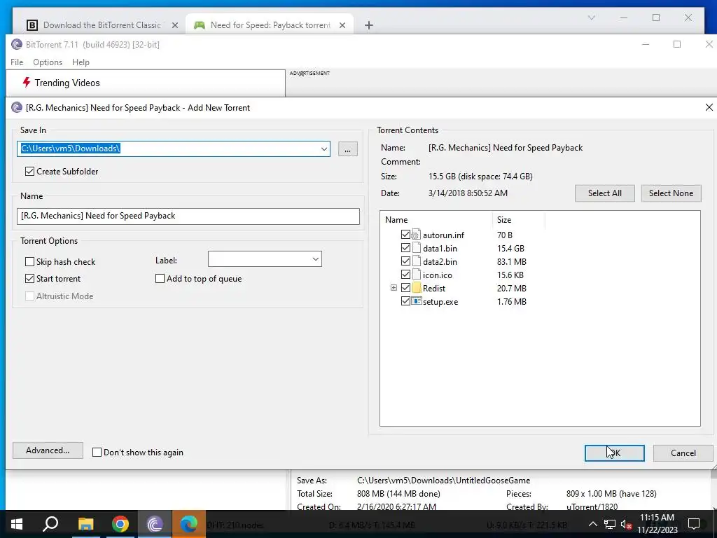717x538 pixels.
Task: Click Select None button
Action: coord(671,193)
